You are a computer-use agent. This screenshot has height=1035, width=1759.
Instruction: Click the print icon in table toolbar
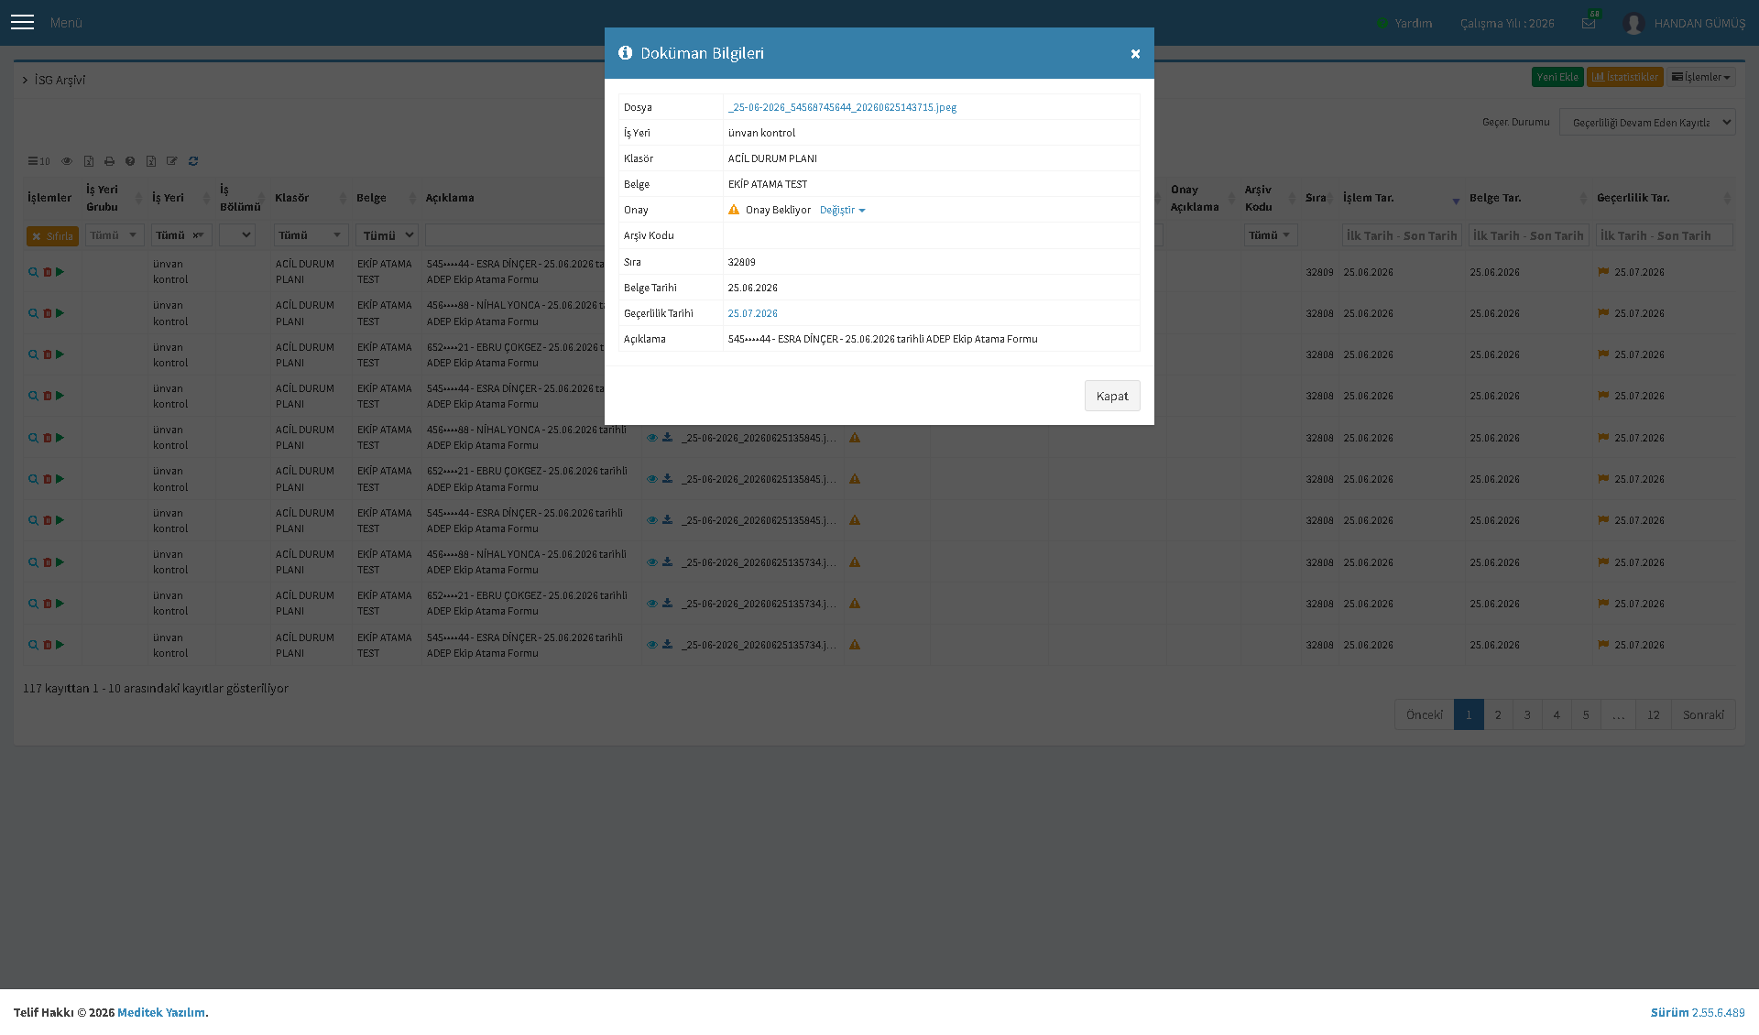point(109,161)
